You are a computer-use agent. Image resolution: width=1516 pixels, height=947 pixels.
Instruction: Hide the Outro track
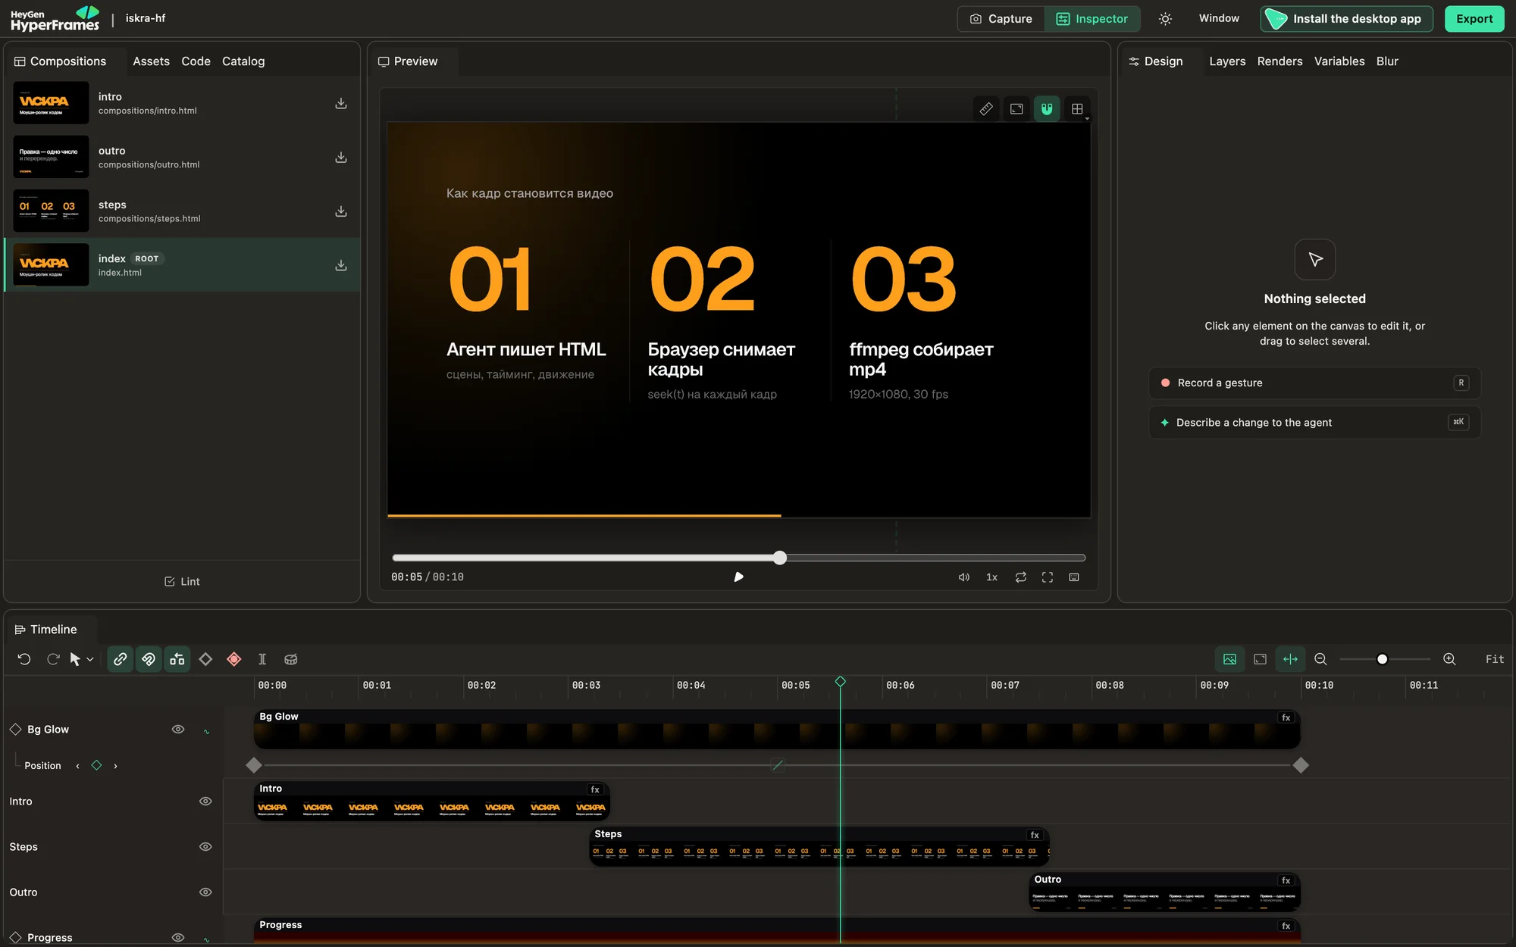pyautogui.click(x=205, y=892)
